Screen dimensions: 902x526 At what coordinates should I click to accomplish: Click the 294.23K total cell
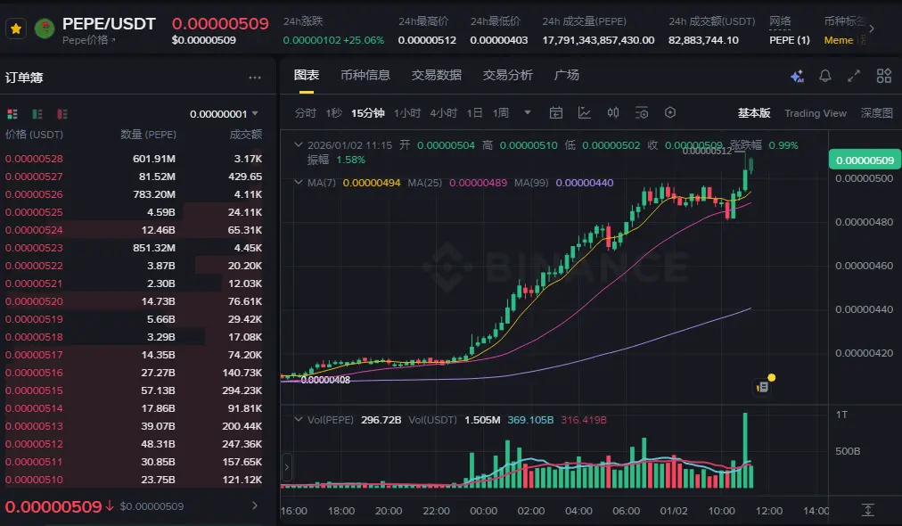242,390
